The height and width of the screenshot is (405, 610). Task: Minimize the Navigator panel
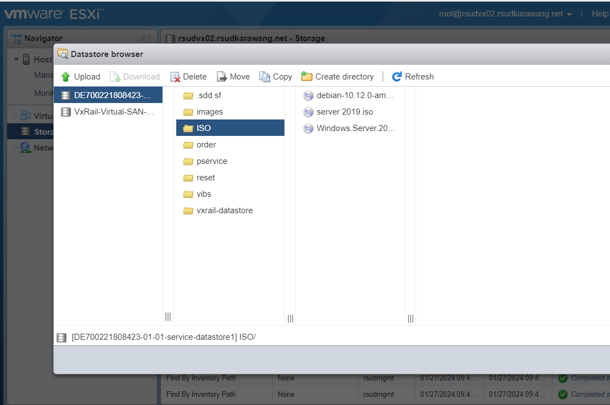[x=146, y=39]
